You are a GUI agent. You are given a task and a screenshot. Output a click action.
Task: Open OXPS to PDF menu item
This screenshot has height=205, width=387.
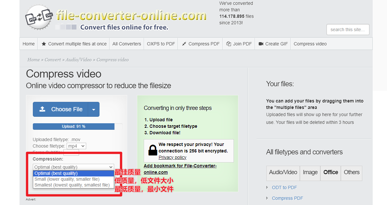coord(161,44)
